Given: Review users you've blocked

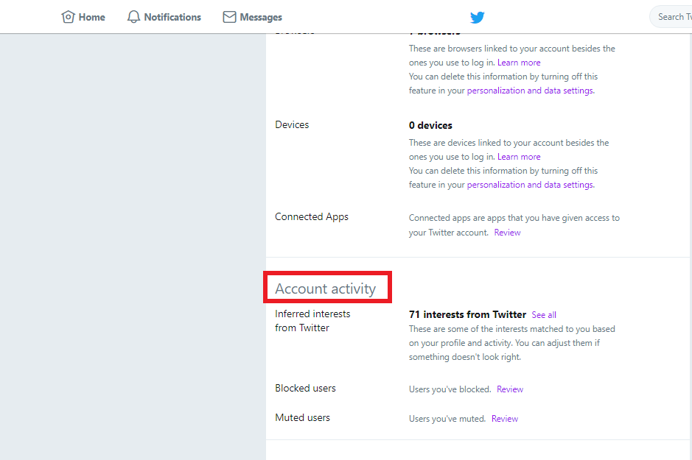Looking at the screenshot, I should [510, 389].
